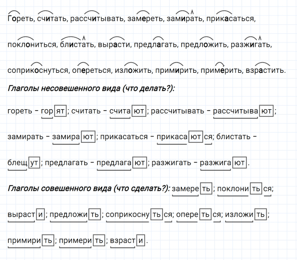The image size is (297, 260).
Task: Click the boxed ending "ят" after "гор"
Action: point(60,111)
